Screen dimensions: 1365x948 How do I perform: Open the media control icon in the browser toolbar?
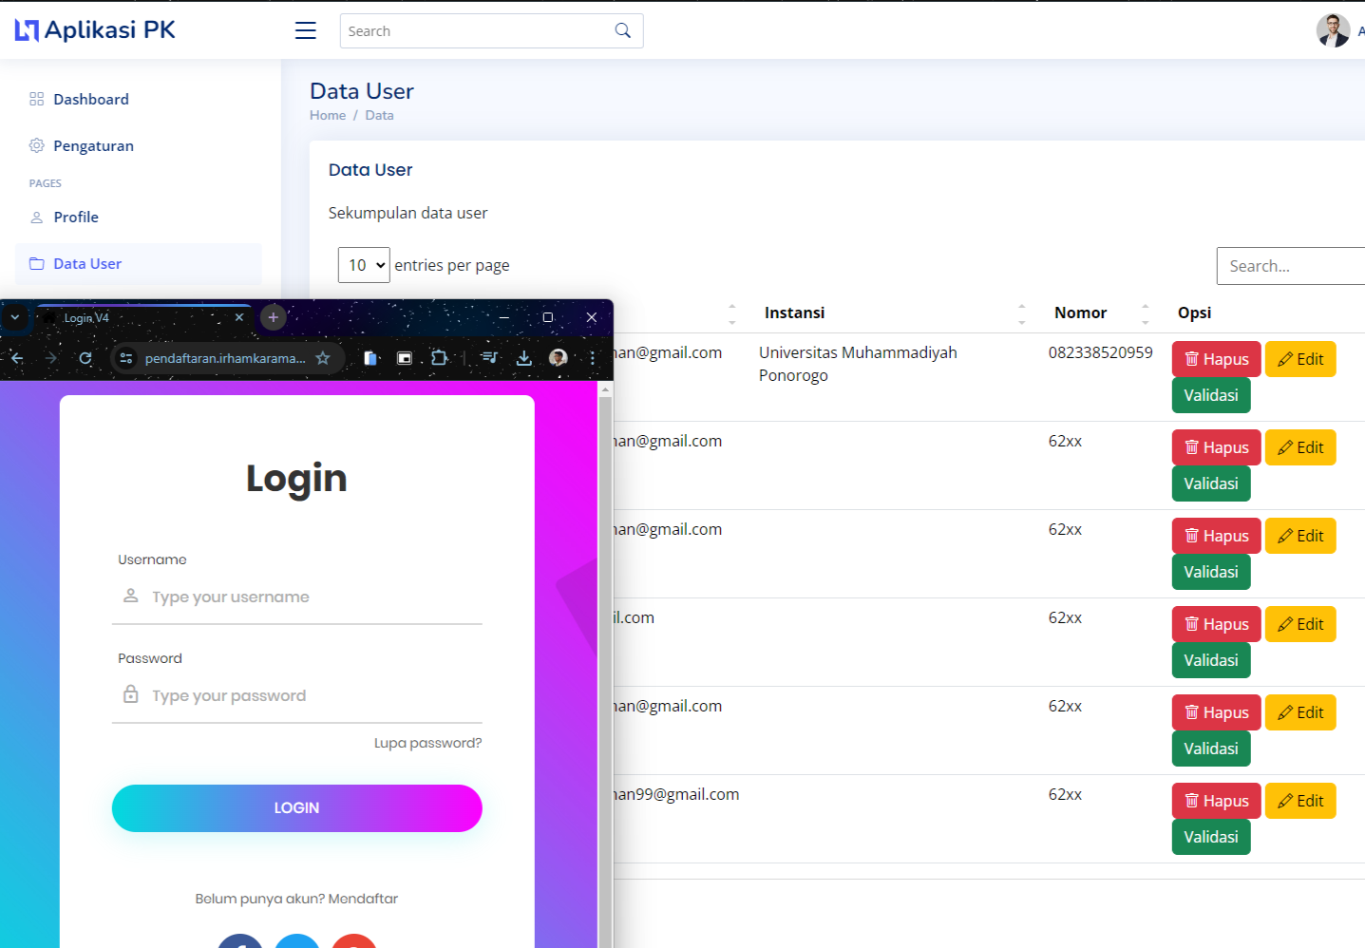[489, 358]
